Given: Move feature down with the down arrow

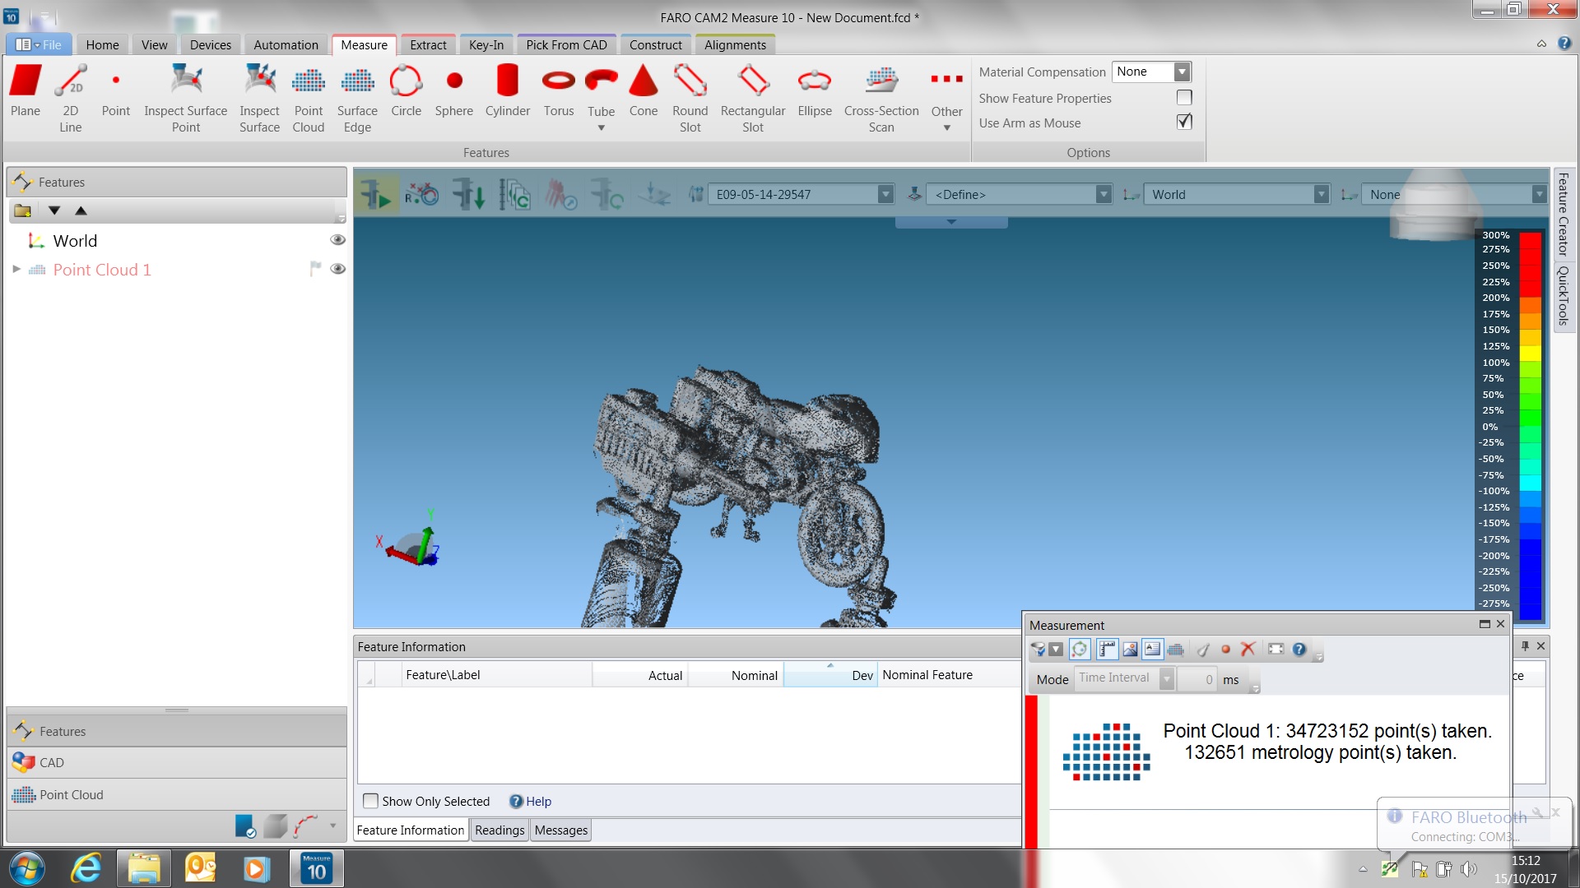Looking at the screenshot, I should [x=54, y=210].
